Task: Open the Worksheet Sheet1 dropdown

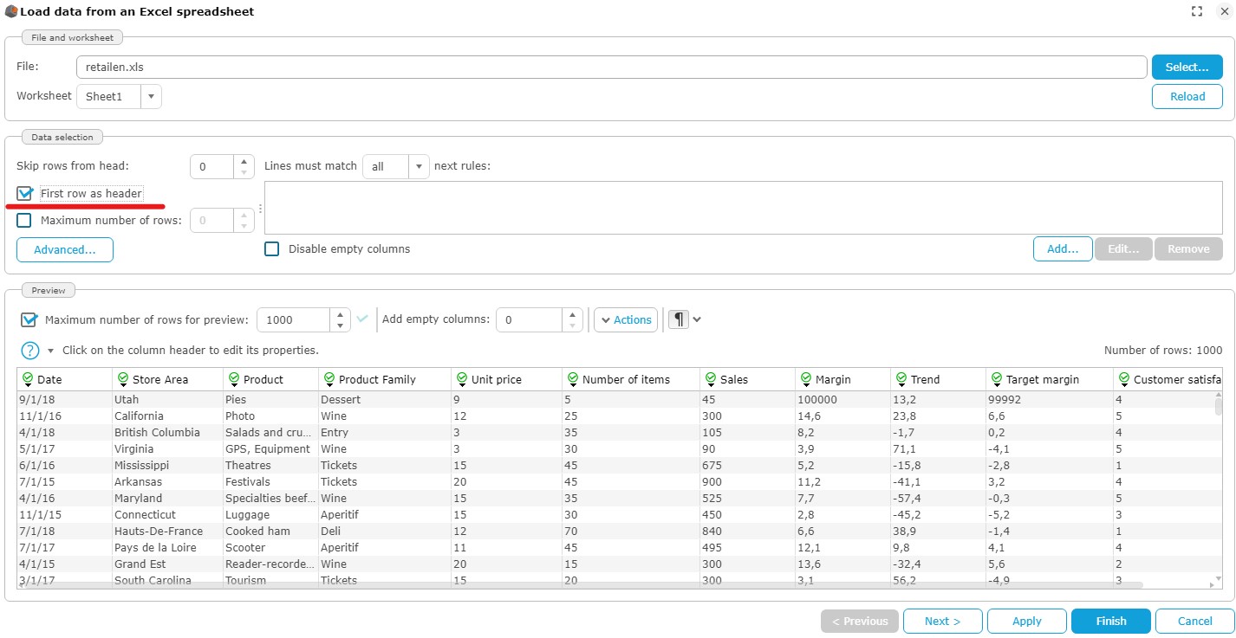Action: coord(151,96)
